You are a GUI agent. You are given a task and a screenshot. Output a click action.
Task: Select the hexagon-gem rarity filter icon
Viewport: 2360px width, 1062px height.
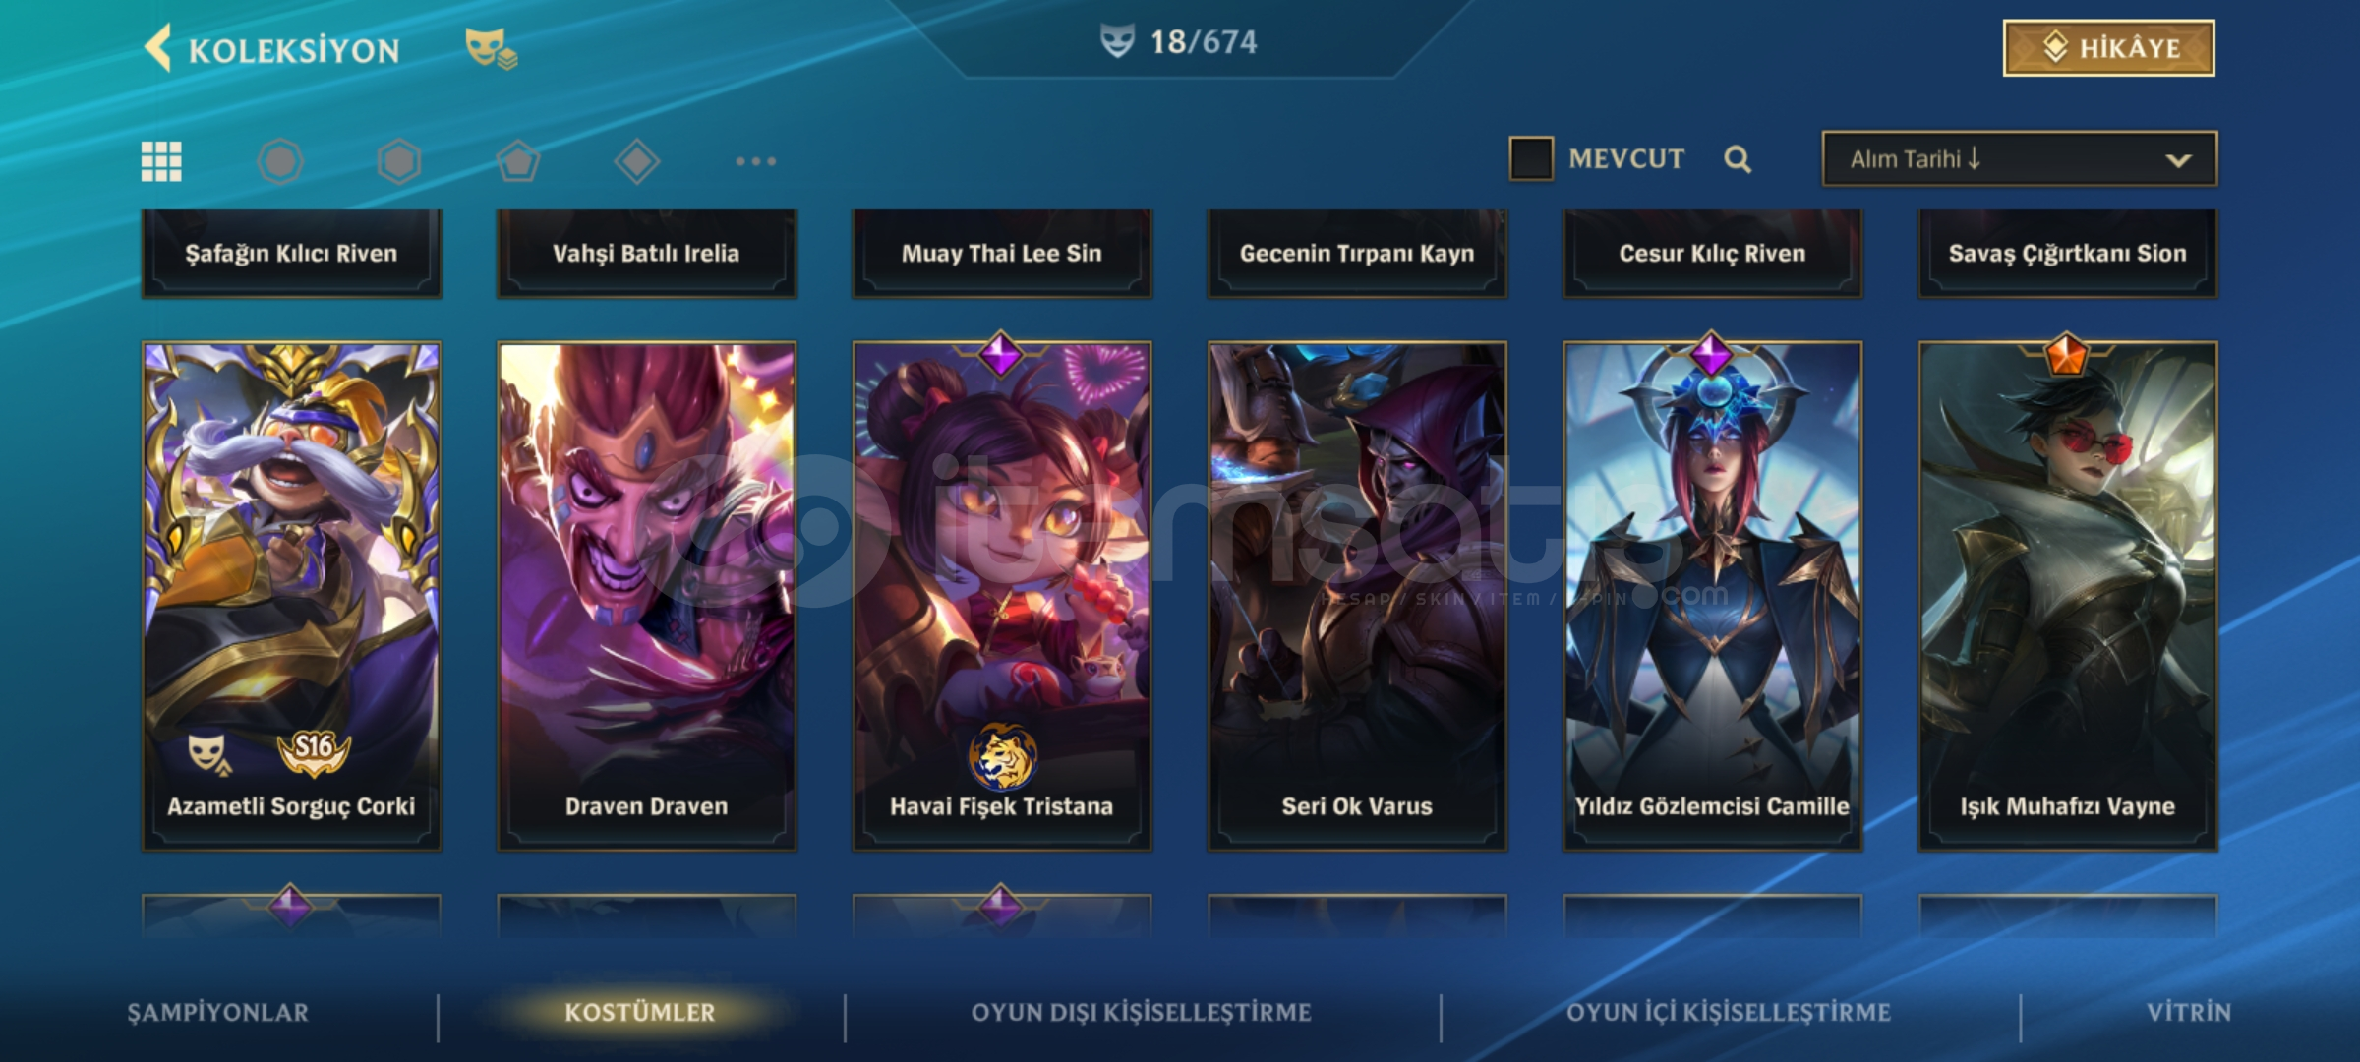pos(399,161)
